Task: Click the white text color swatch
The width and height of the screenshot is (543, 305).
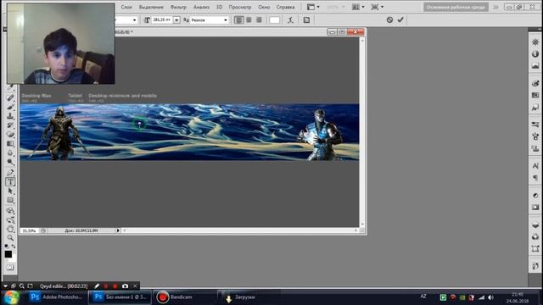Action: (x=274, y=20)
